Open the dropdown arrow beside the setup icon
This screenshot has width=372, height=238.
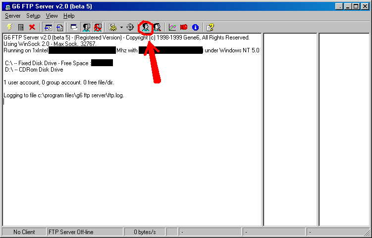121,28
